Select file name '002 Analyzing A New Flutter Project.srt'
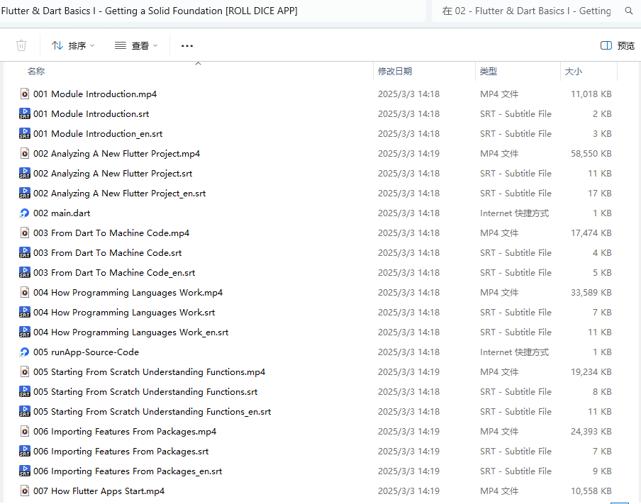Screen dimensions: 641x504 click(x=113, y=173)
